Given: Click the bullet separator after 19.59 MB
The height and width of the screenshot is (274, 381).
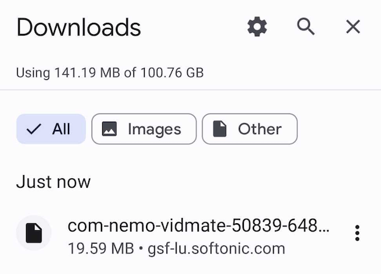Looking at the screenshot, I should tap(140, 249).
